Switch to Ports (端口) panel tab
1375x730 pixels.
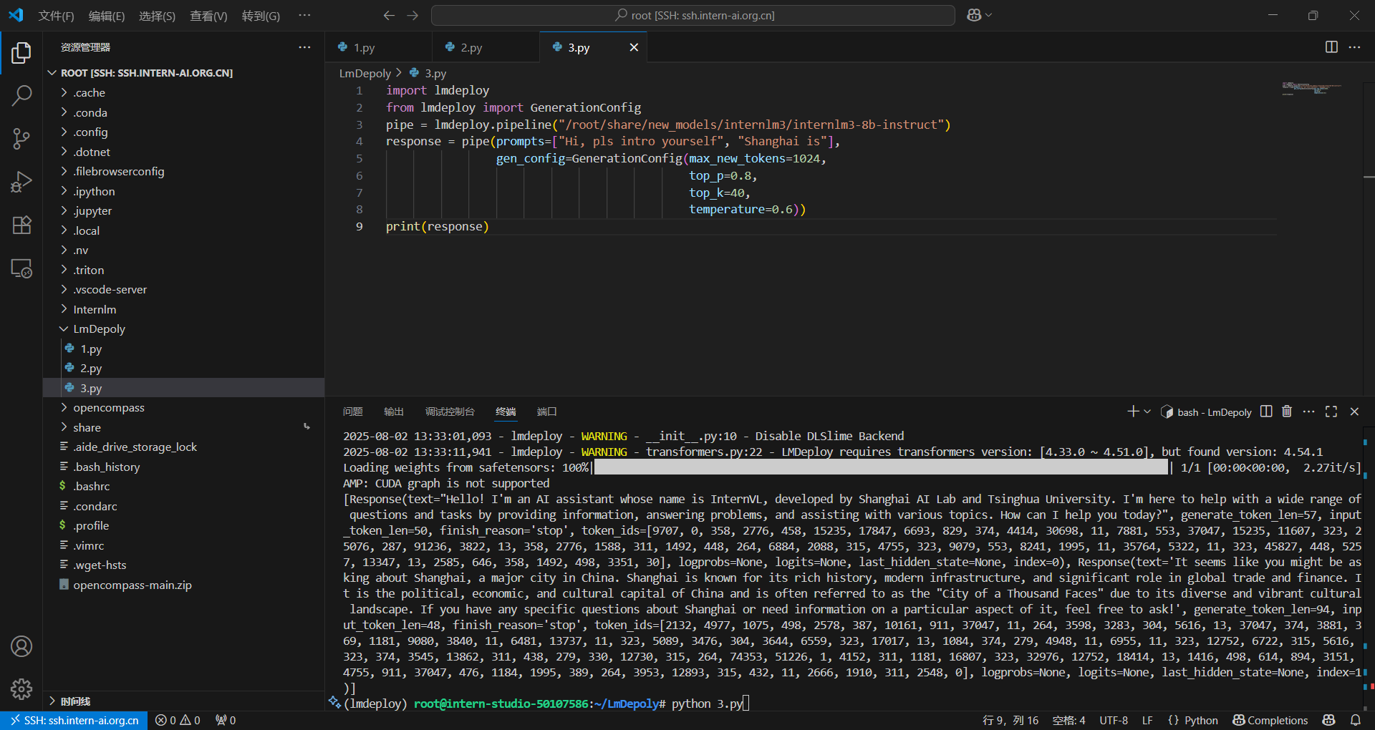pos(547,412)
